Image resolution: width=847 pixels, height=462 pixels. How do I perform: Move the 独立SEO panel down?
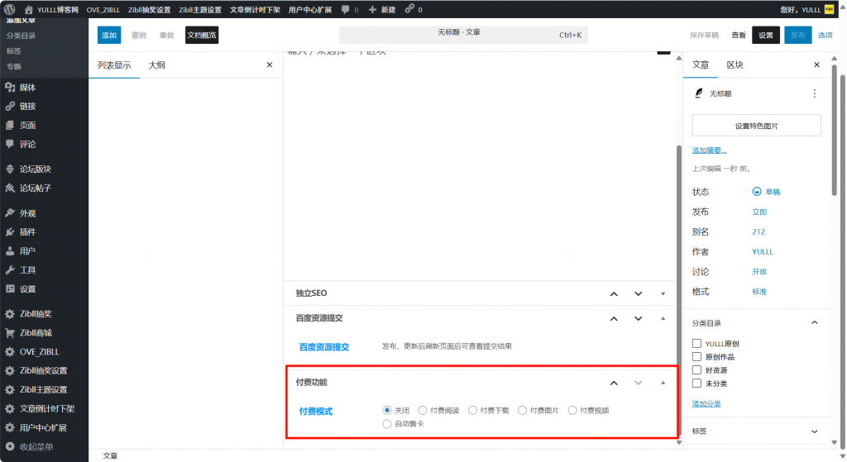tap(638, 293)
